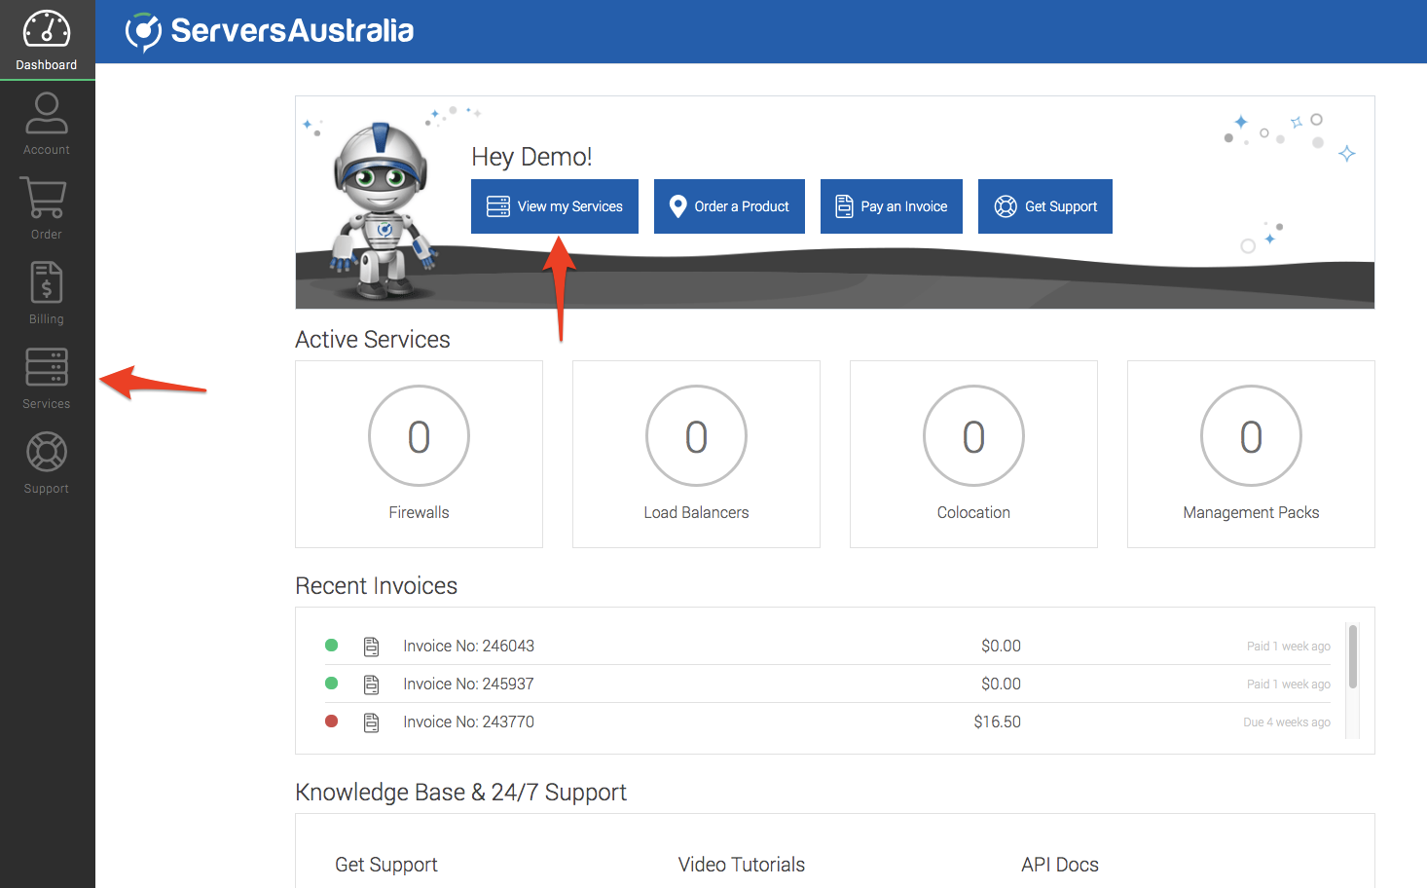Open the Colocation services card
Viewport: 1427px width, 888px height.
click(973, 455)
